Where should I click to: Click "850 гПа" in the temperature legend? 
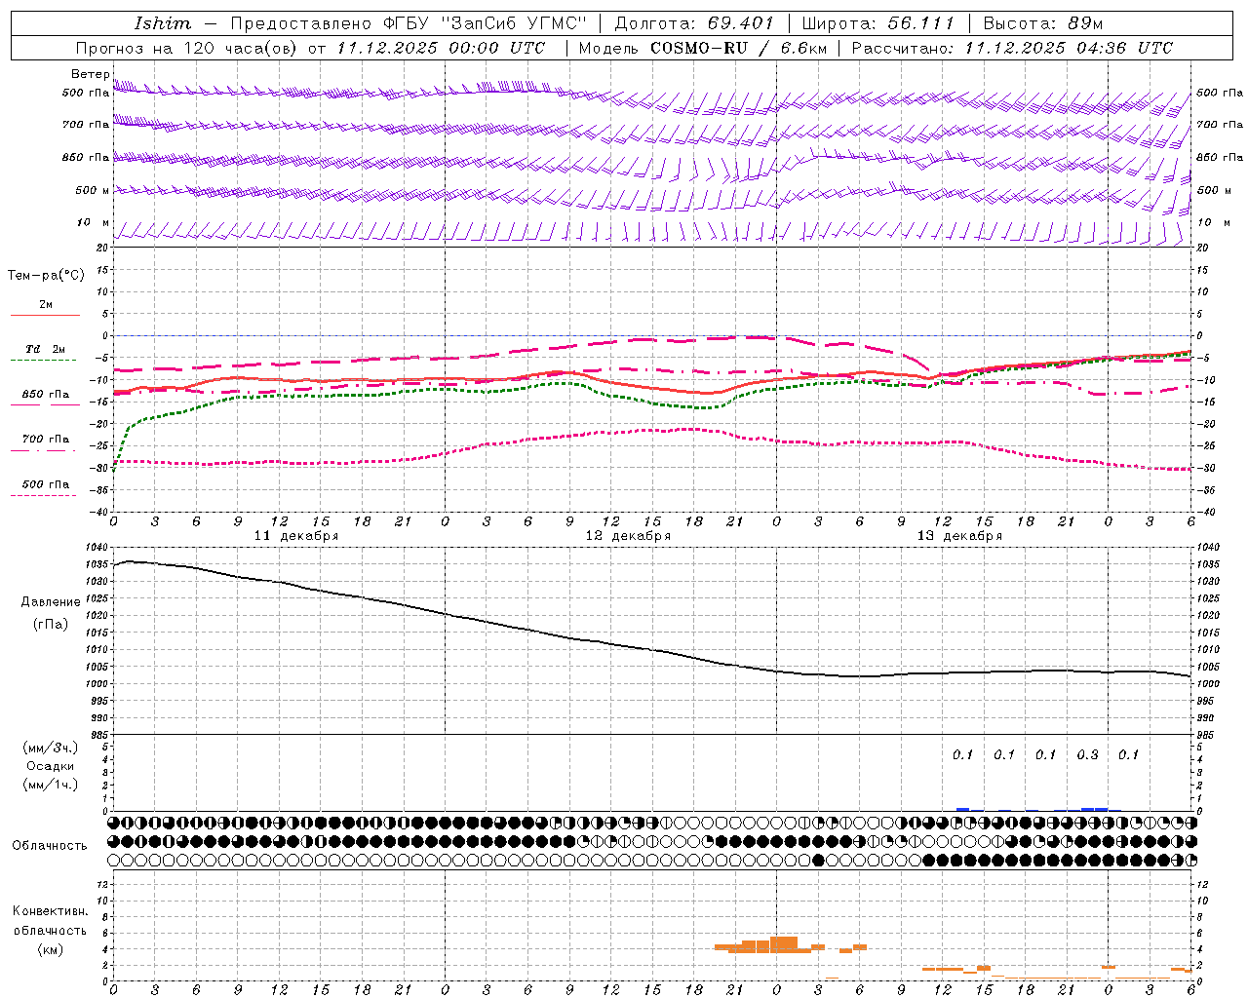tap(45, 395)
